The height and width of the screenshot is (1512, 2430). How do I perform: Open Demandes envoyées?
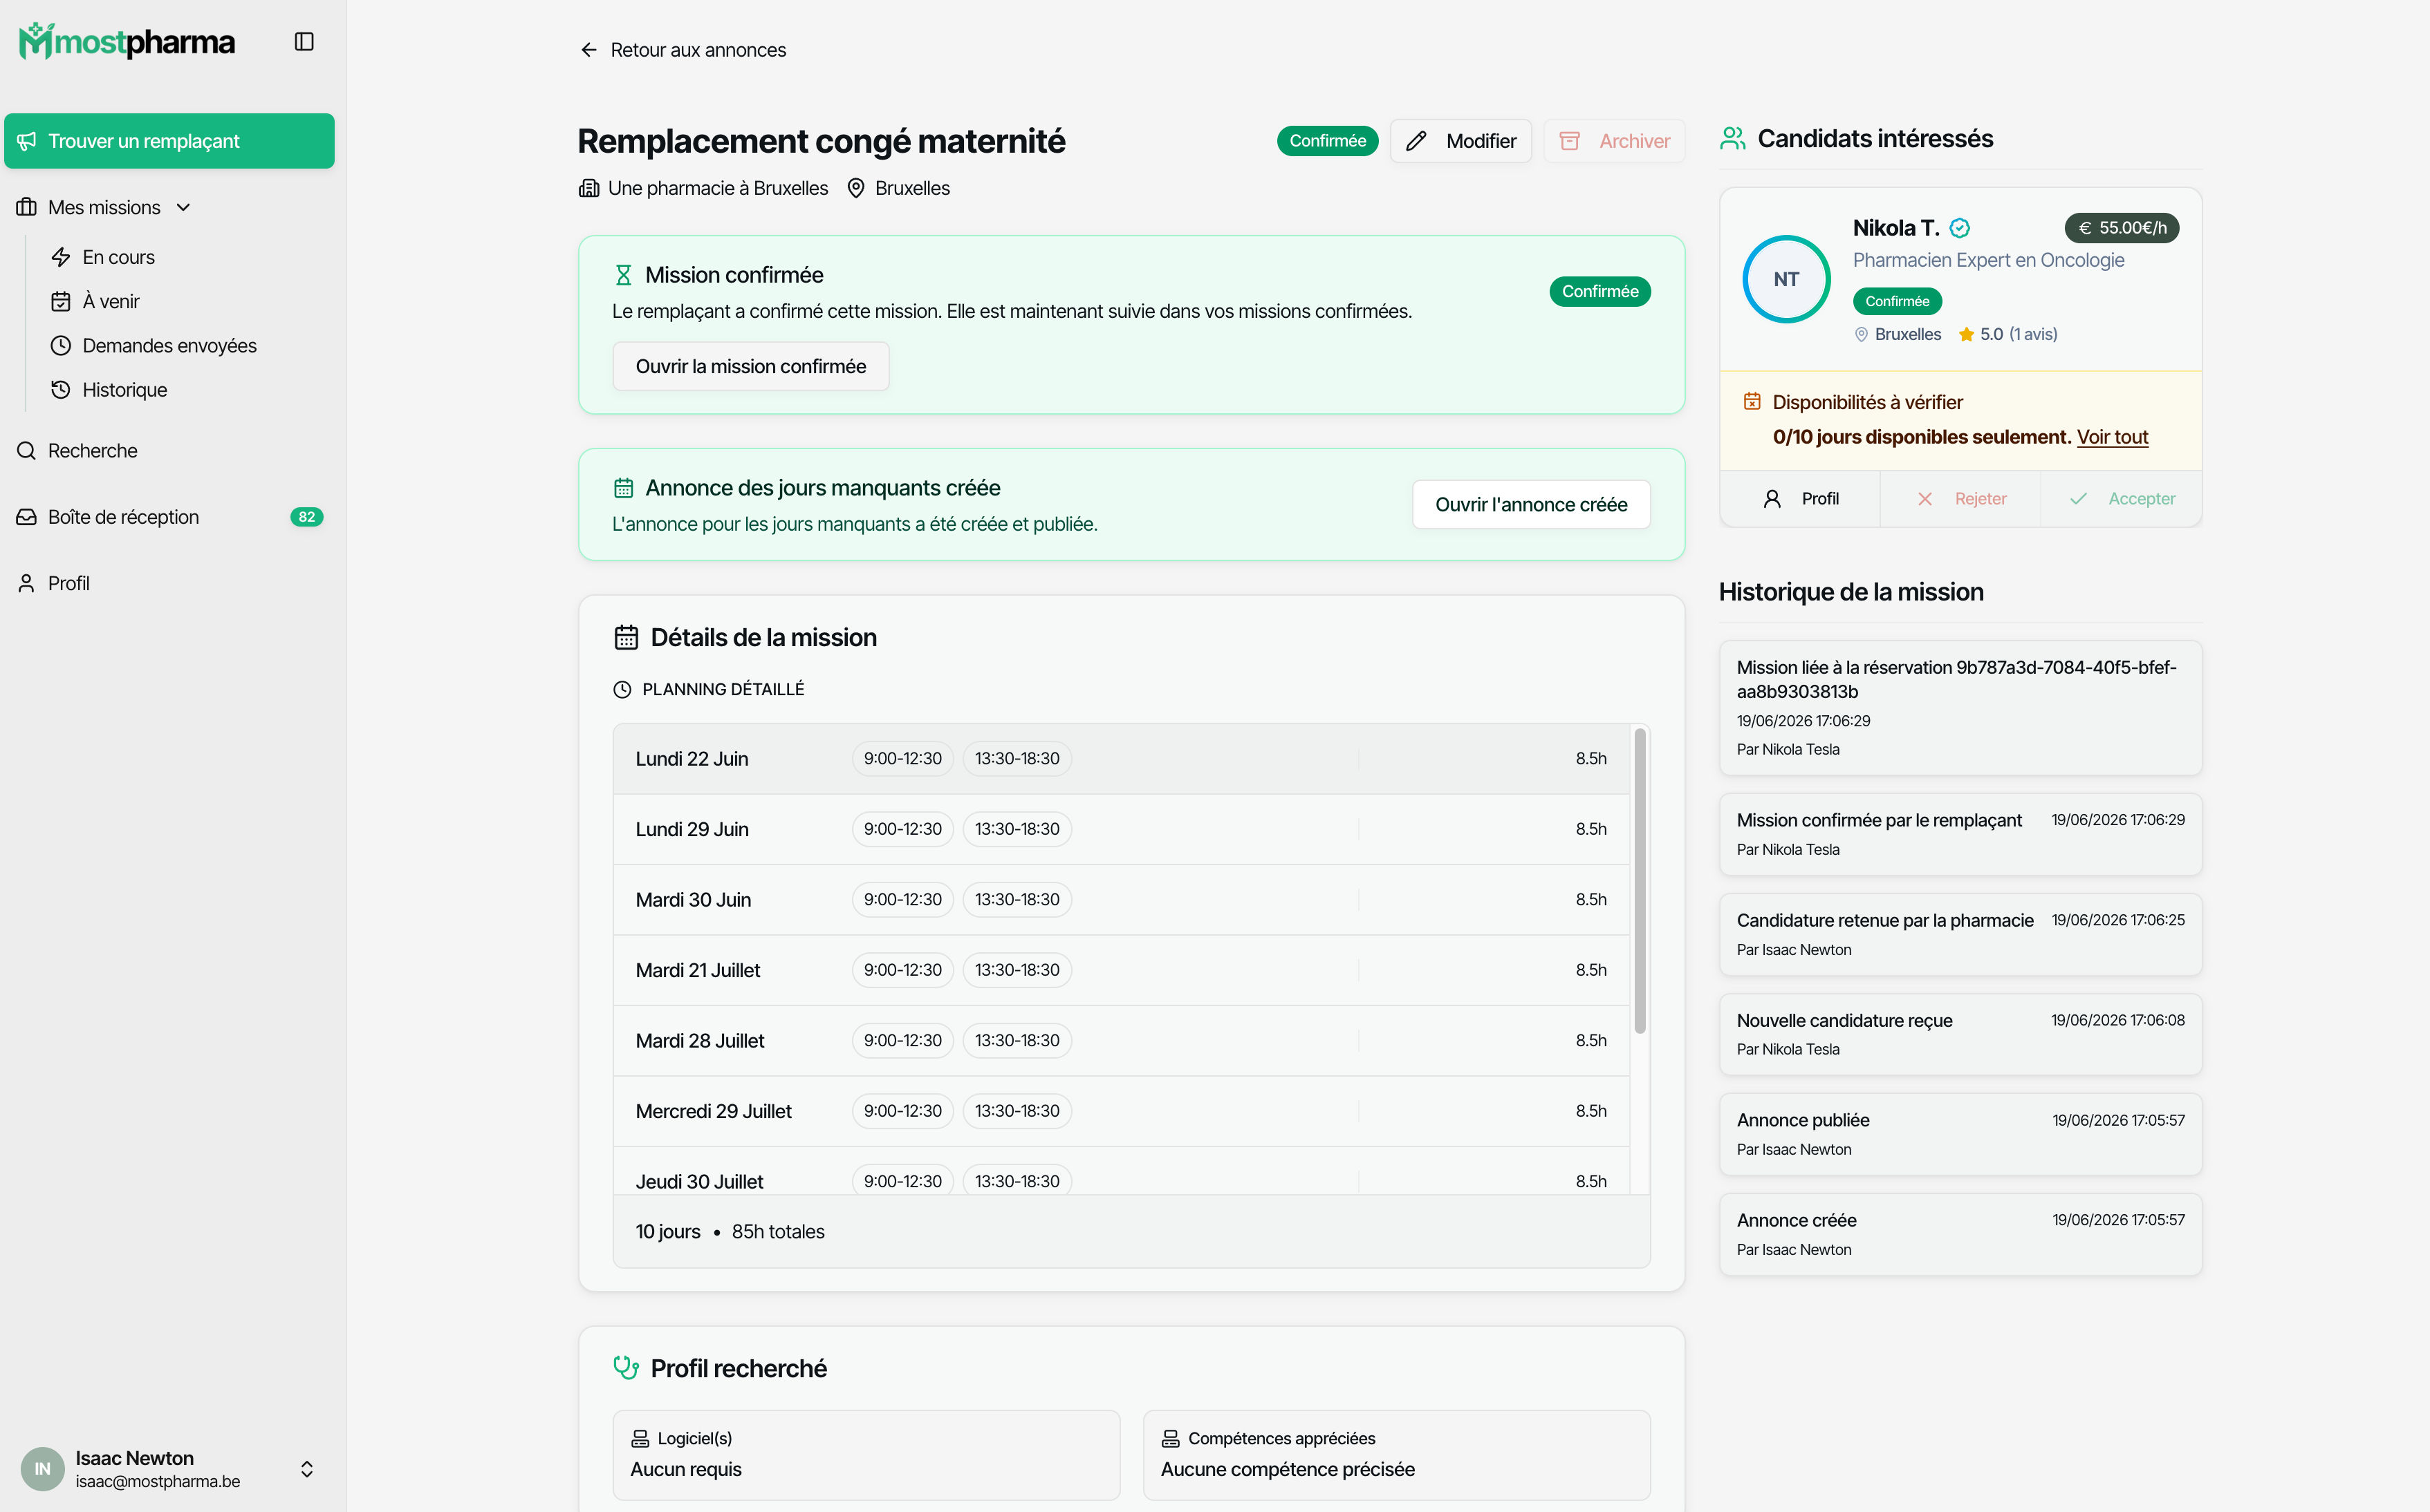pos(169,345)
